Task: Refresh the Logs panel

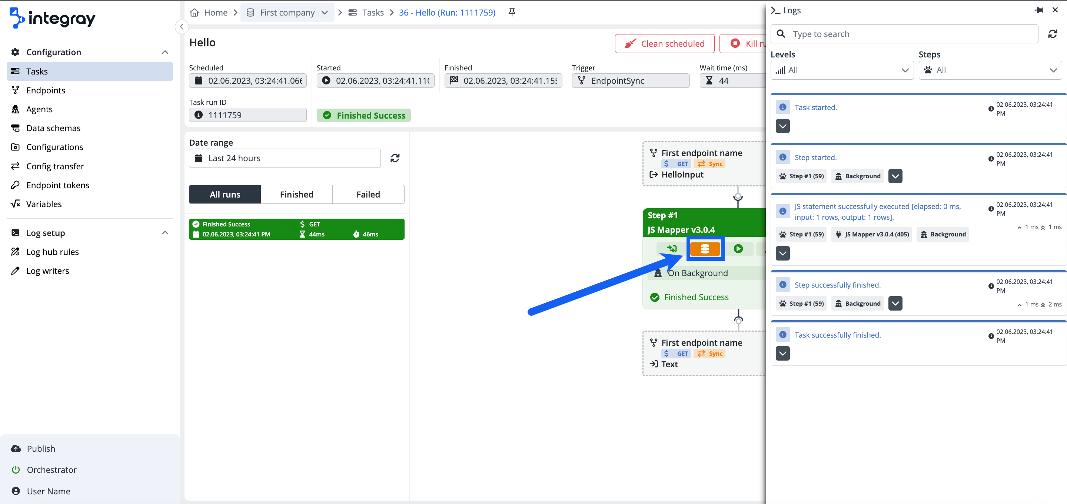Action: tap(1053, 34)
